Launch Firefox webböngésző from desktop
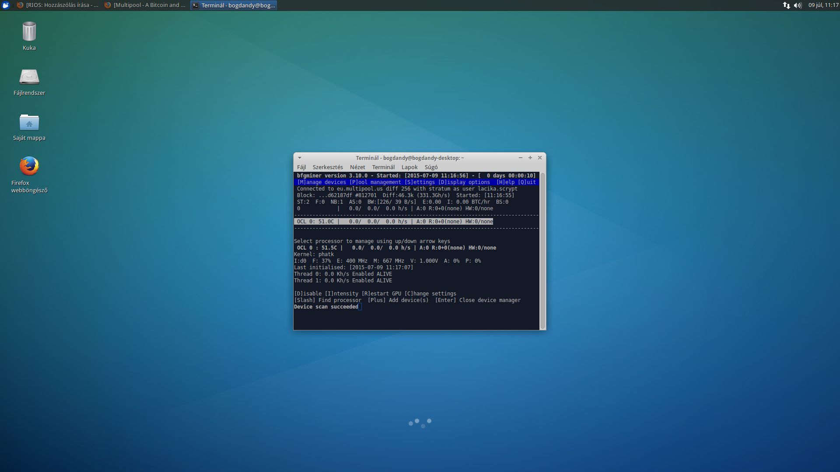840x472 pixels. coord(29,167)
